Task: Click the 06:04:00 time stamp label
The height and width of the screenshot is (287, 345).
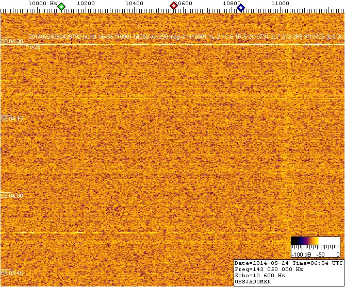Action: click(12, 196)
